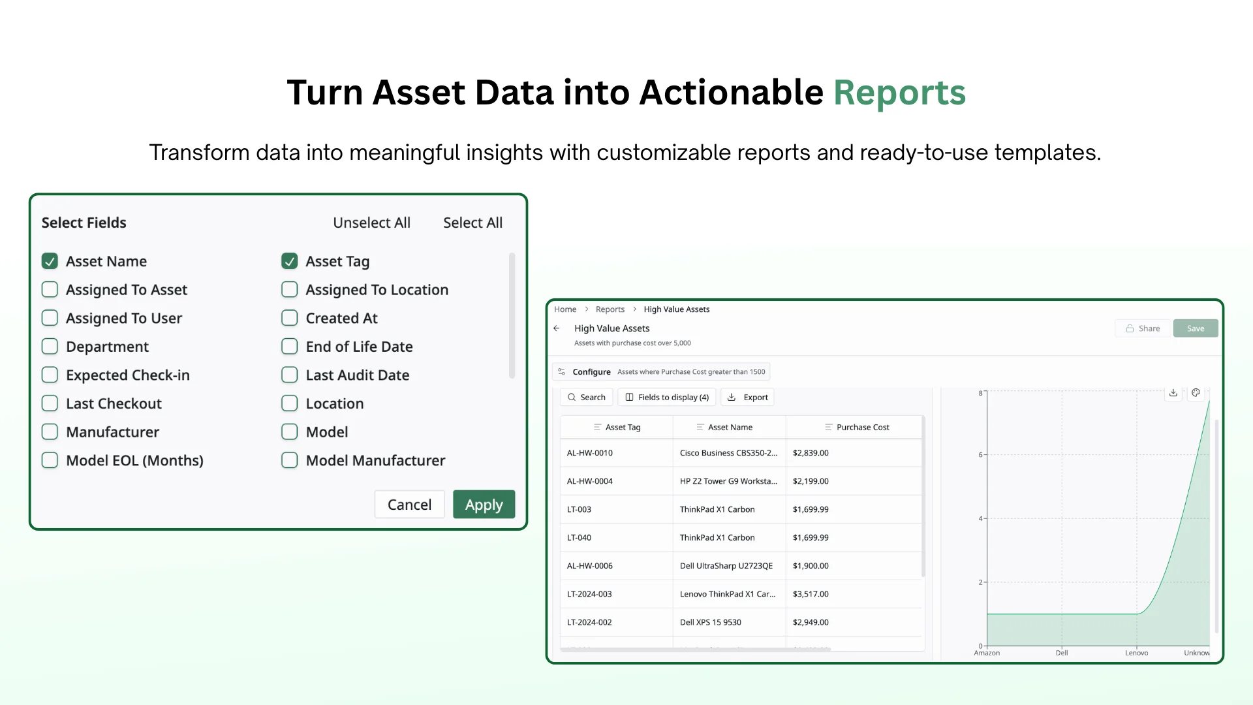Click the magnifier icon in the Search button
Viewport: 1253px width, 705px height.
point(572,398)
